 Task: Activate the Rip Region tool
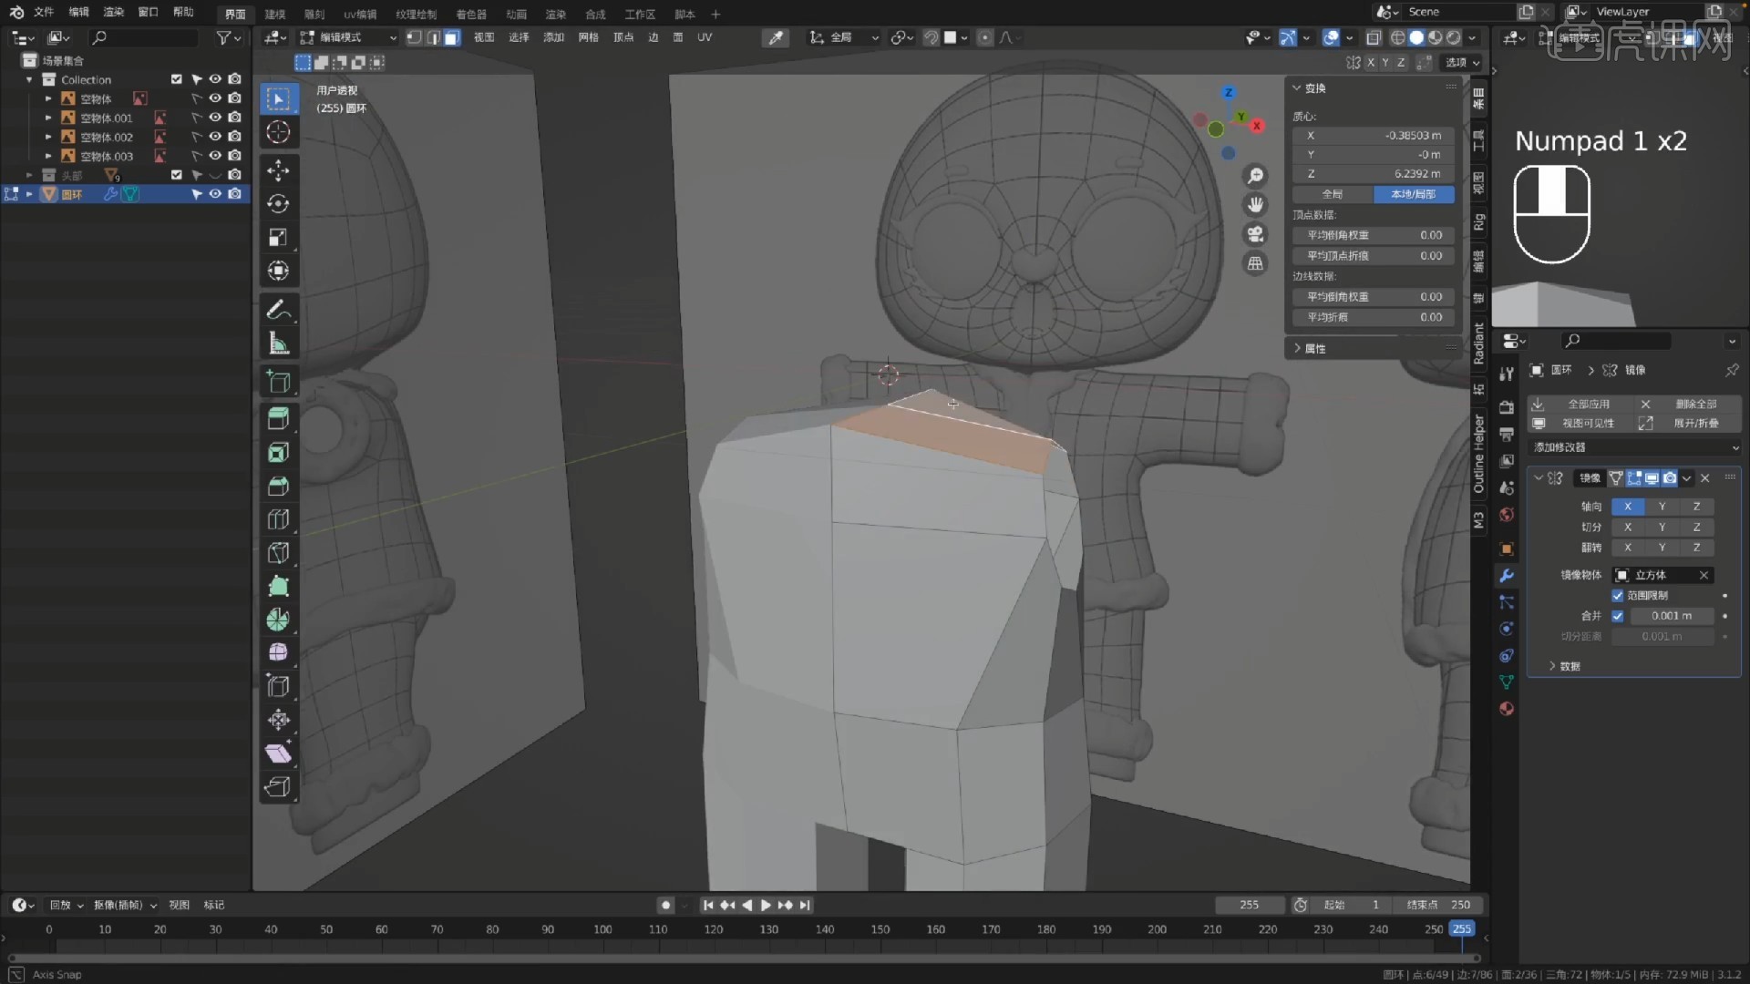pyautogui.click(x=279, y=787)
